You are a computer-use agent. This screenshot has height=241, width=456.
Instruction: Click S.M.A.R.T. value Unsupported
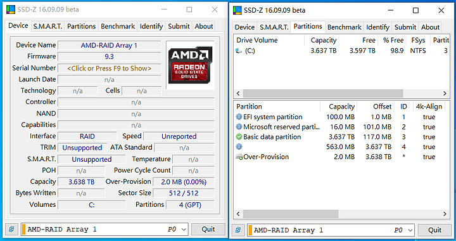pos(92,159)
